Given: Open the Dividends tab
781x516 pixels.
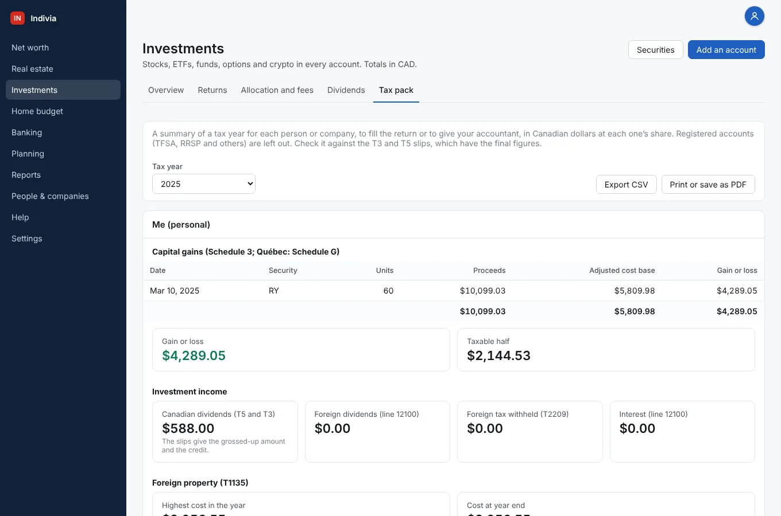Looking at the screenshot, I should point(346,90).
